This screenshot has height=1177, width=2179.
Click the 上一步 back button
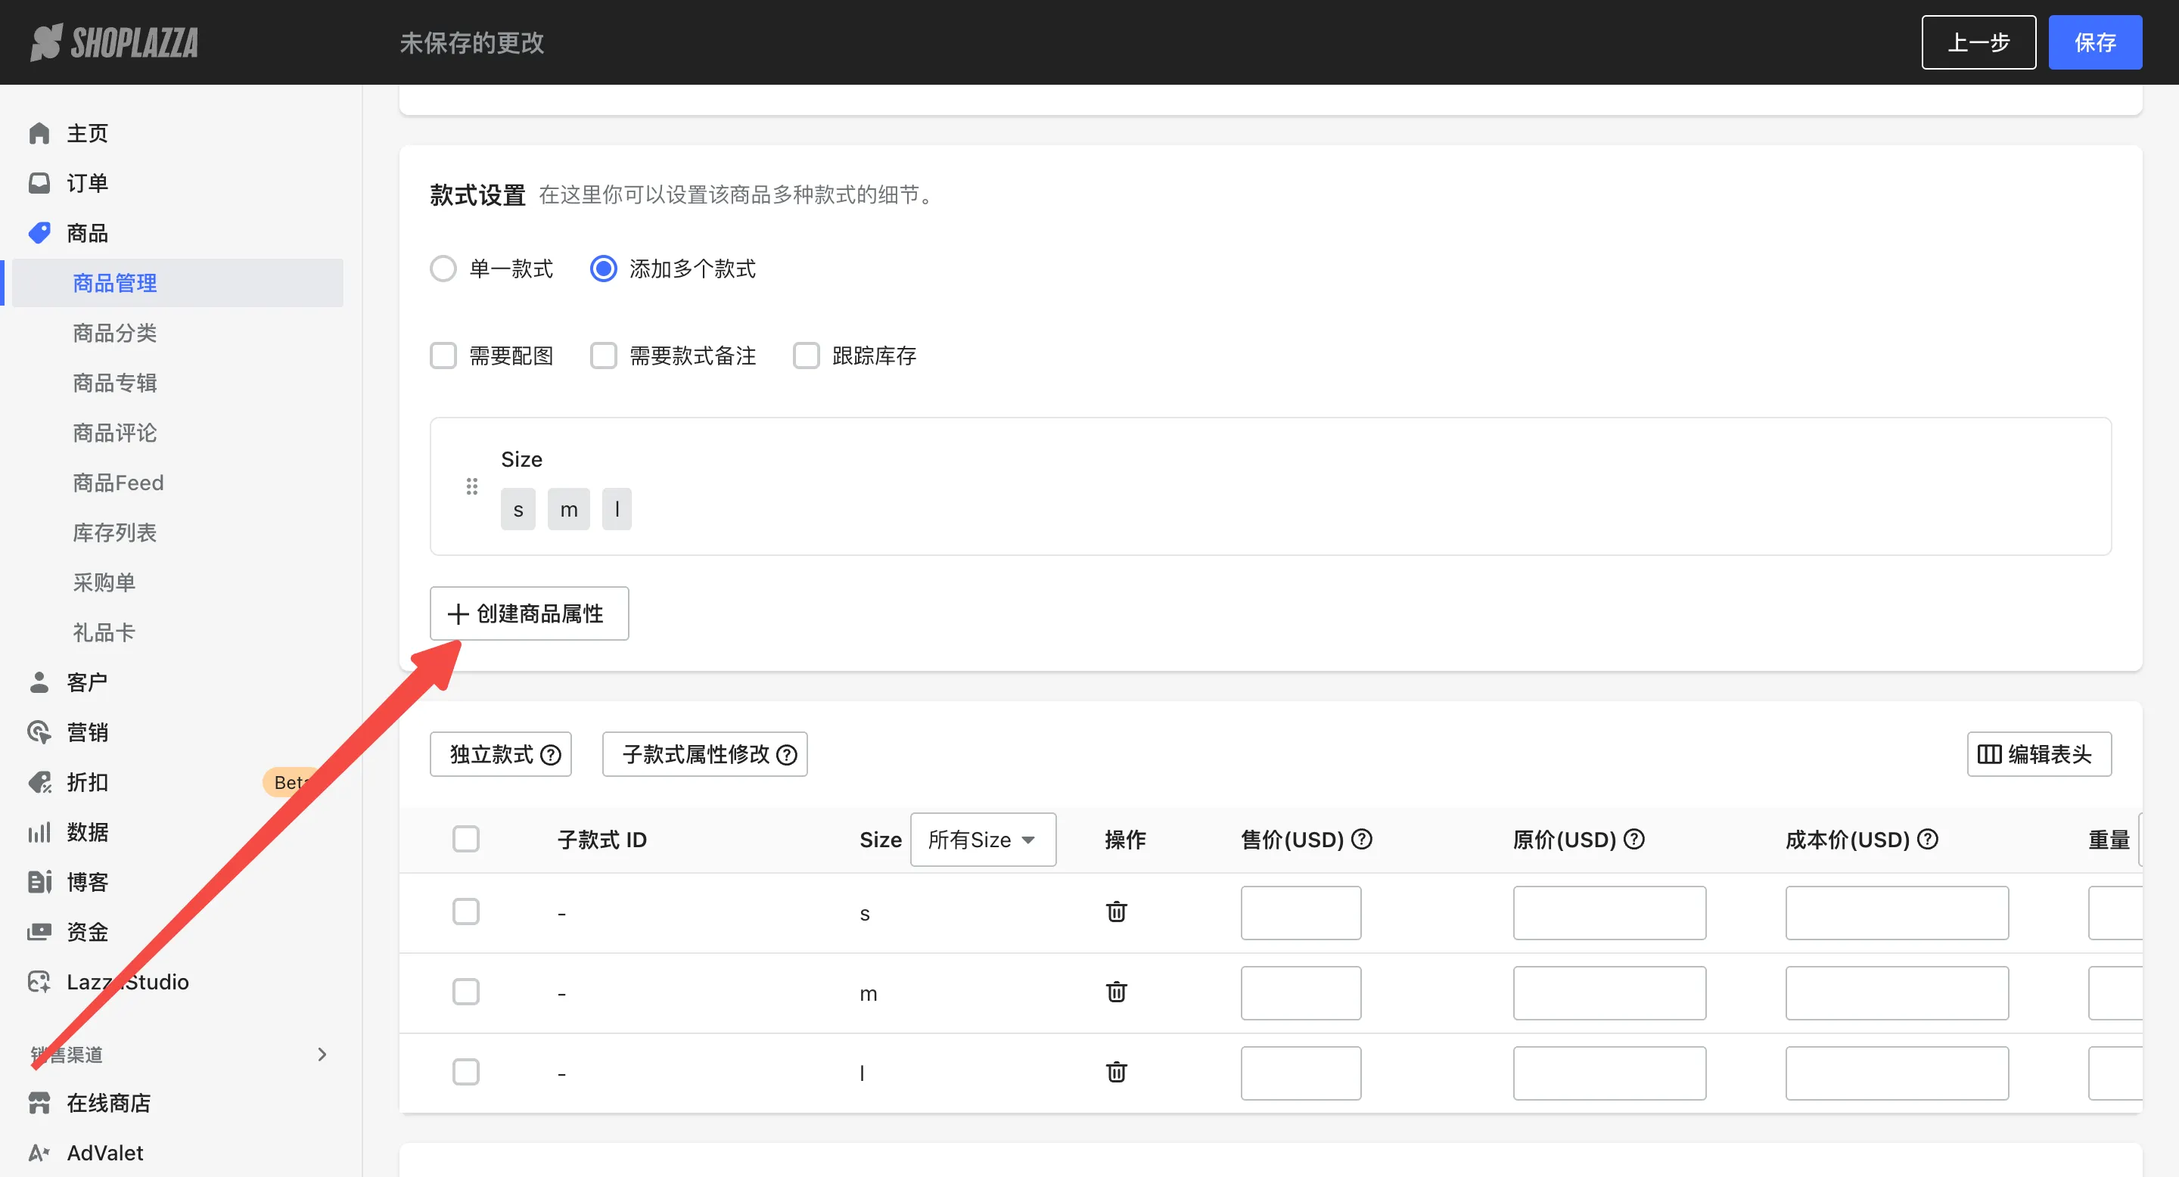[x=1979, y=42]
